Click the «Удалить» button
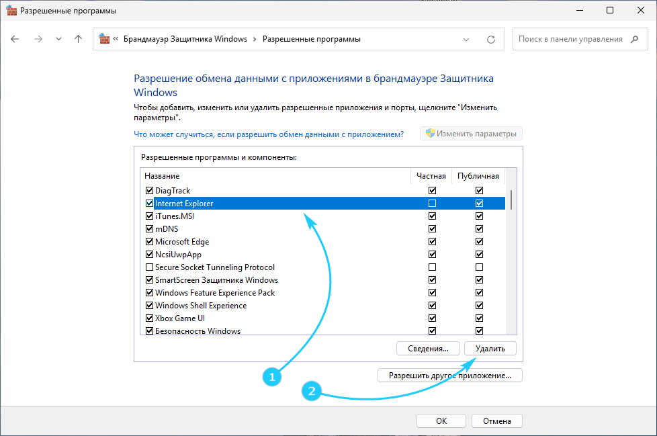The width and height of the screenshot is (657, 436). click(x=490, y=349)
